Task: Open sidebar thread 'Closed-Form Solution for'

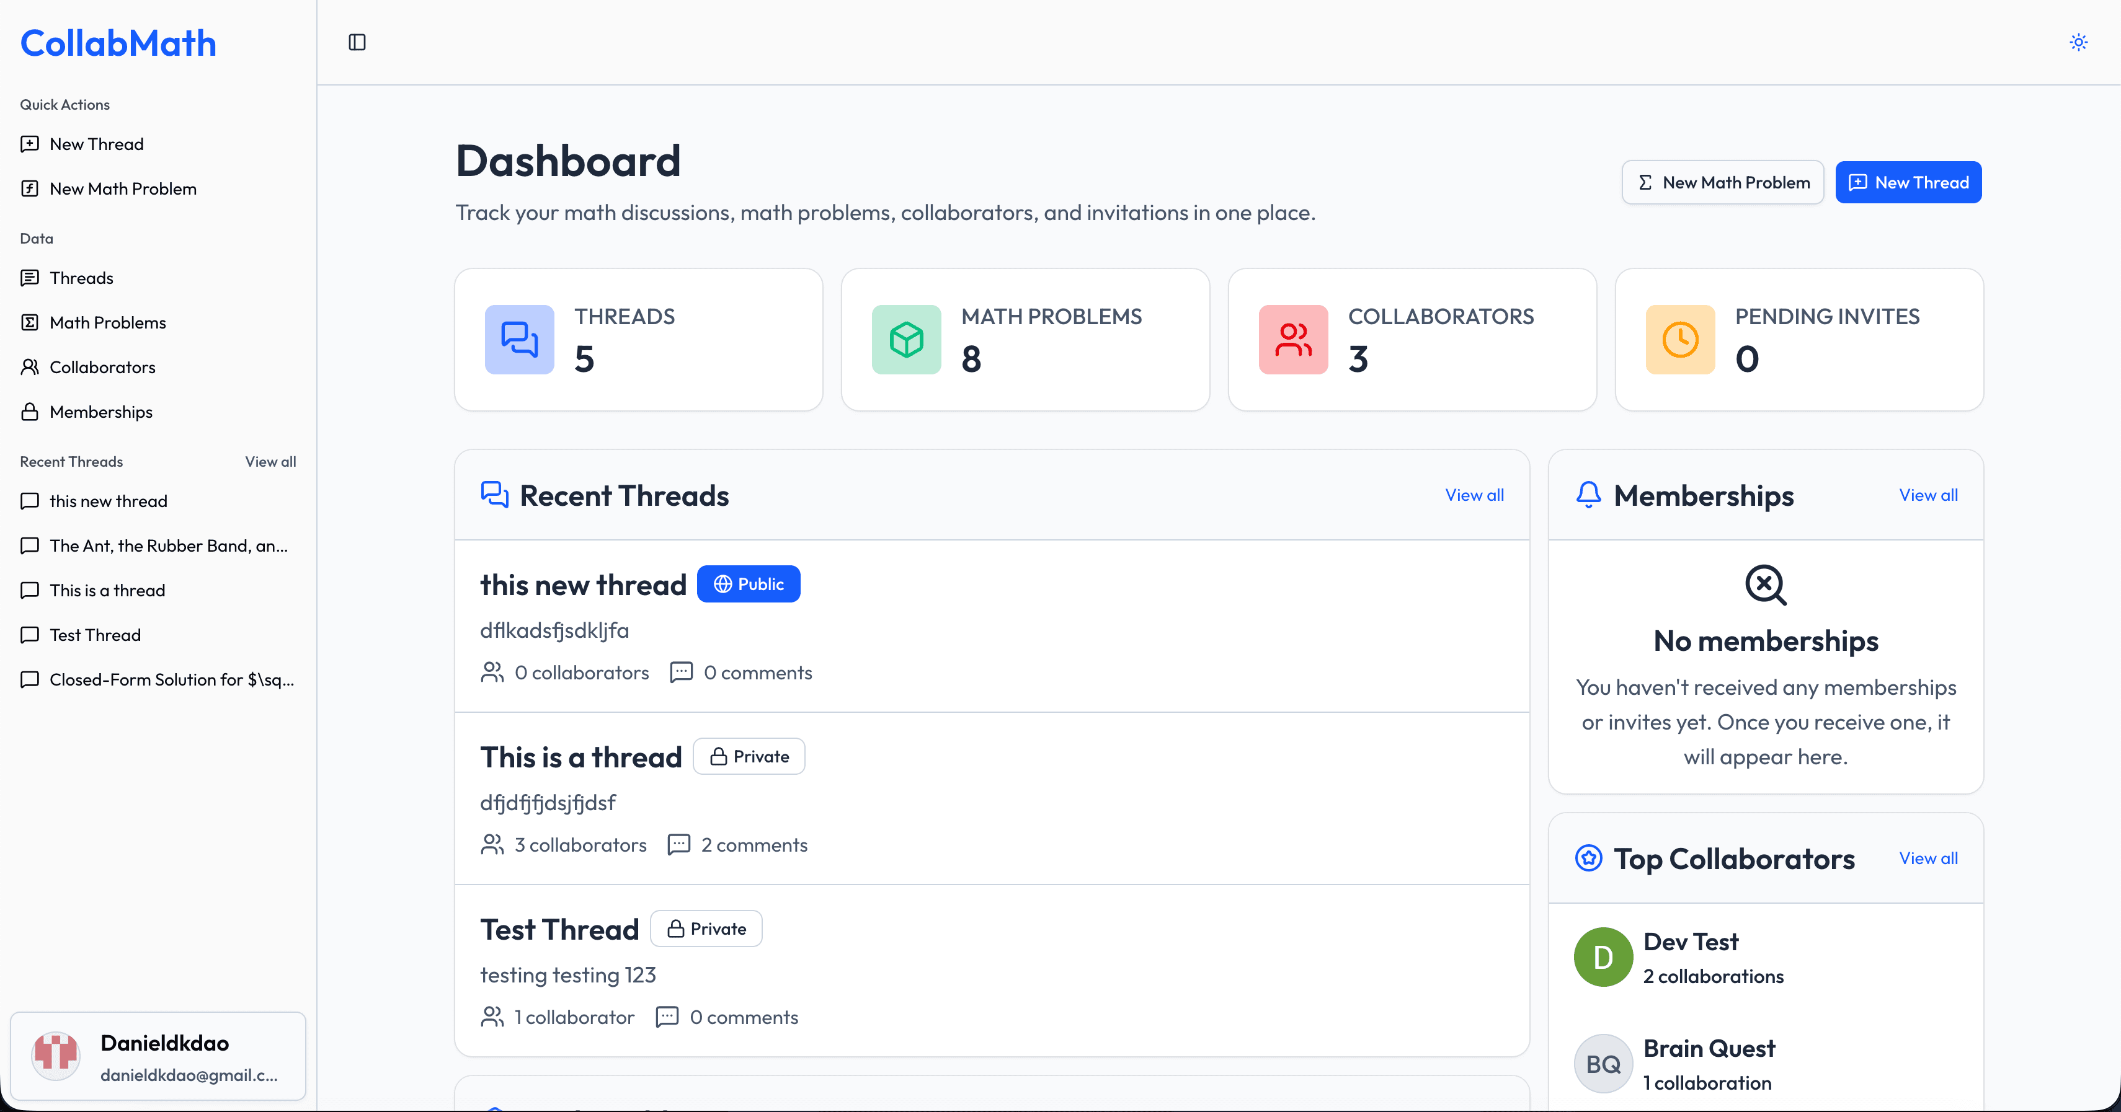Action: [158, 679]
